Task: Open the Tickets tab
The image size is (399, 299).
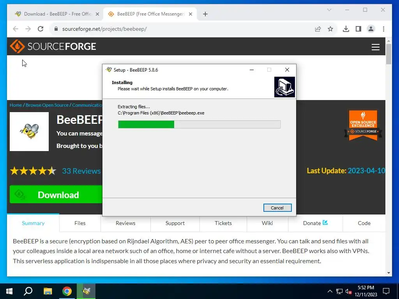Action: (x=223, y=223)
